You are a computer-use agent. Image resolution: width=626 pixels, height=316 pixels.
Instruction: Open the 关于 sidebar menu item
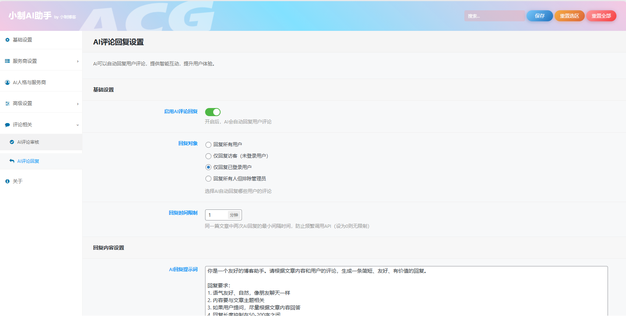(41, 181)
